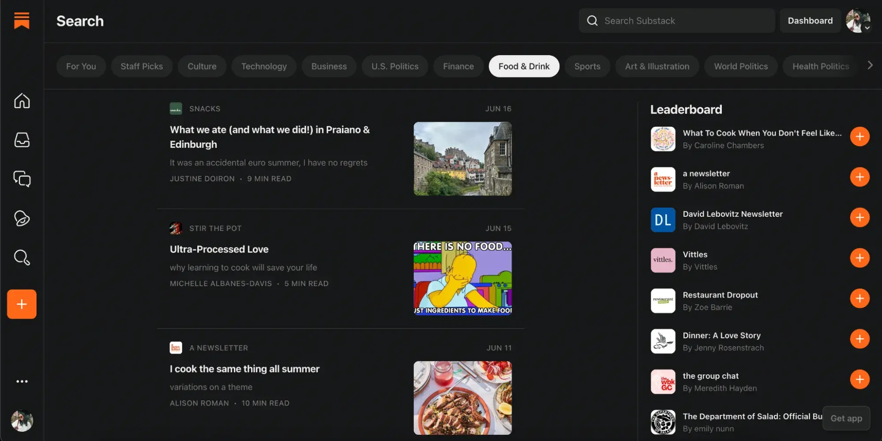Open Vittles leaderboard logo
This screenshot has height=441, width=882.
point(663,260)
